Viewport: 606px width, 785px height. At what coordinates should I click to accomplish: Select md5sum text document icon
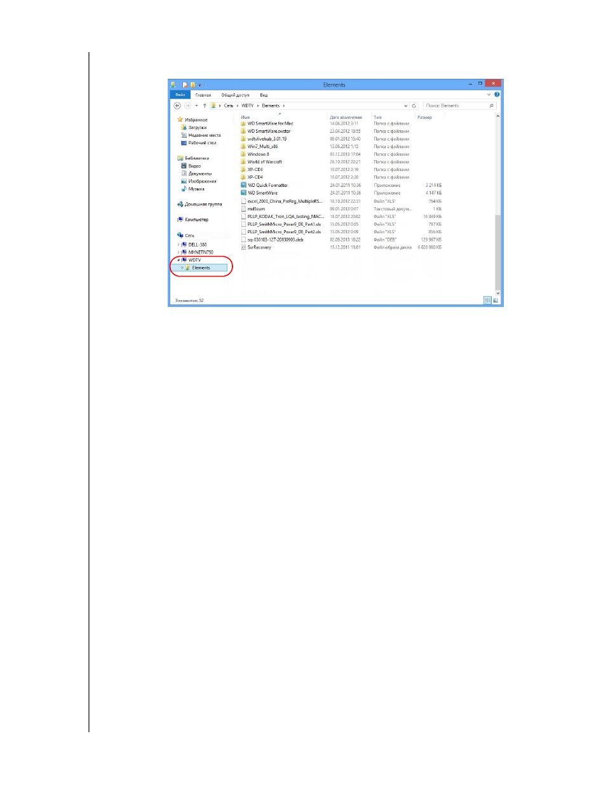click(243, 208)
